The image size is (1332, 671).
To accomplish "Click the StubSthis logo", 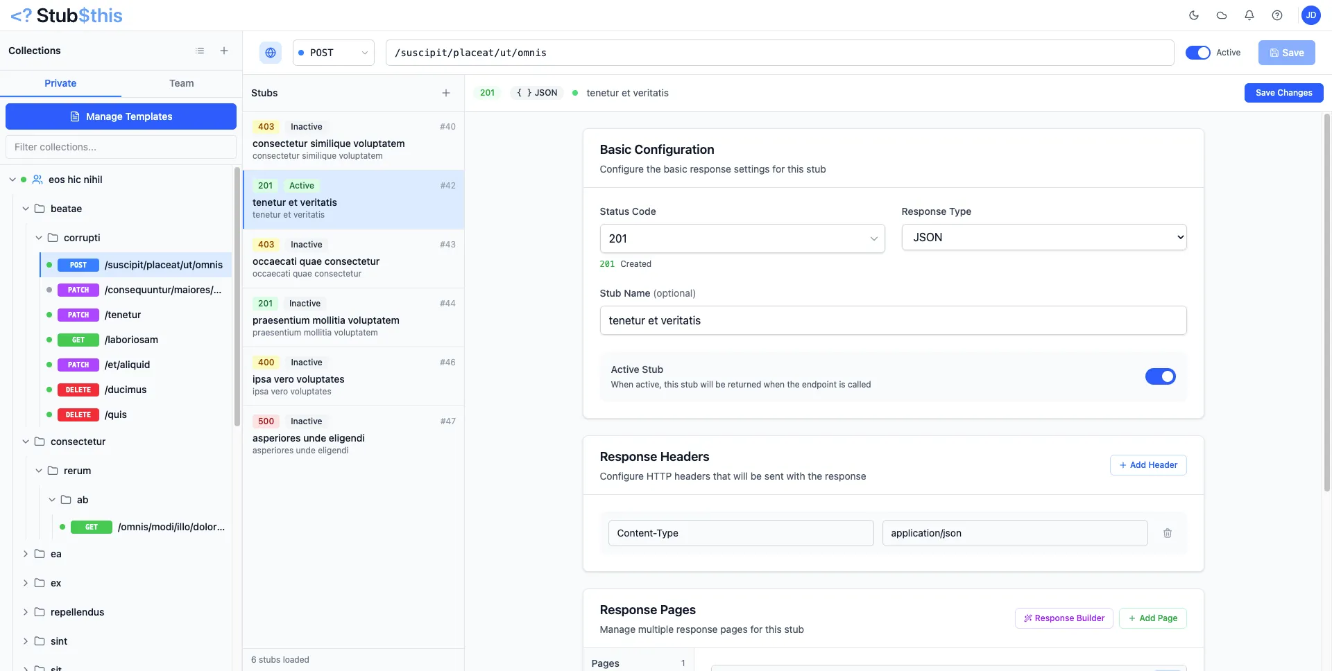I will pyautogui.click(x=67, y=15).
